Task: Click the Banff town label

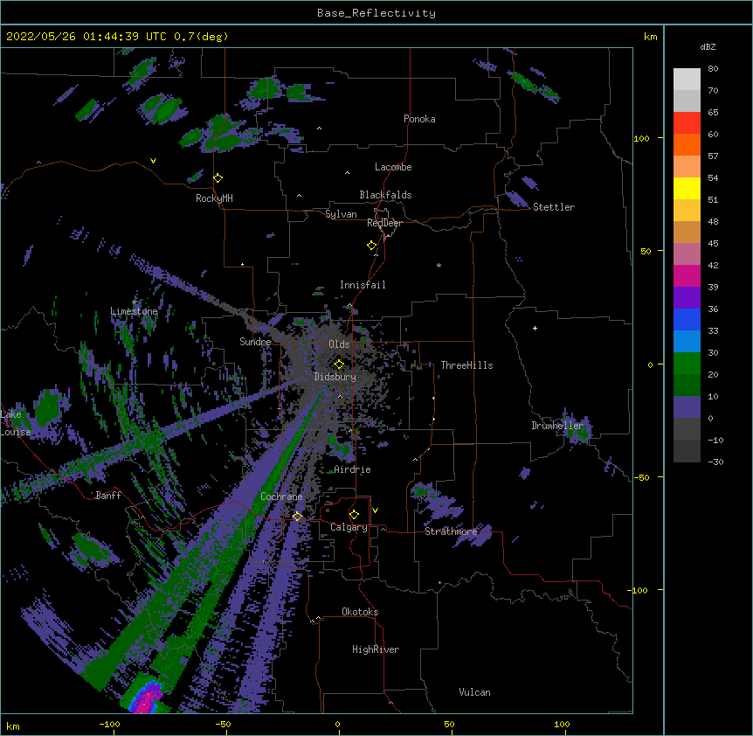Action: [108, 496]
